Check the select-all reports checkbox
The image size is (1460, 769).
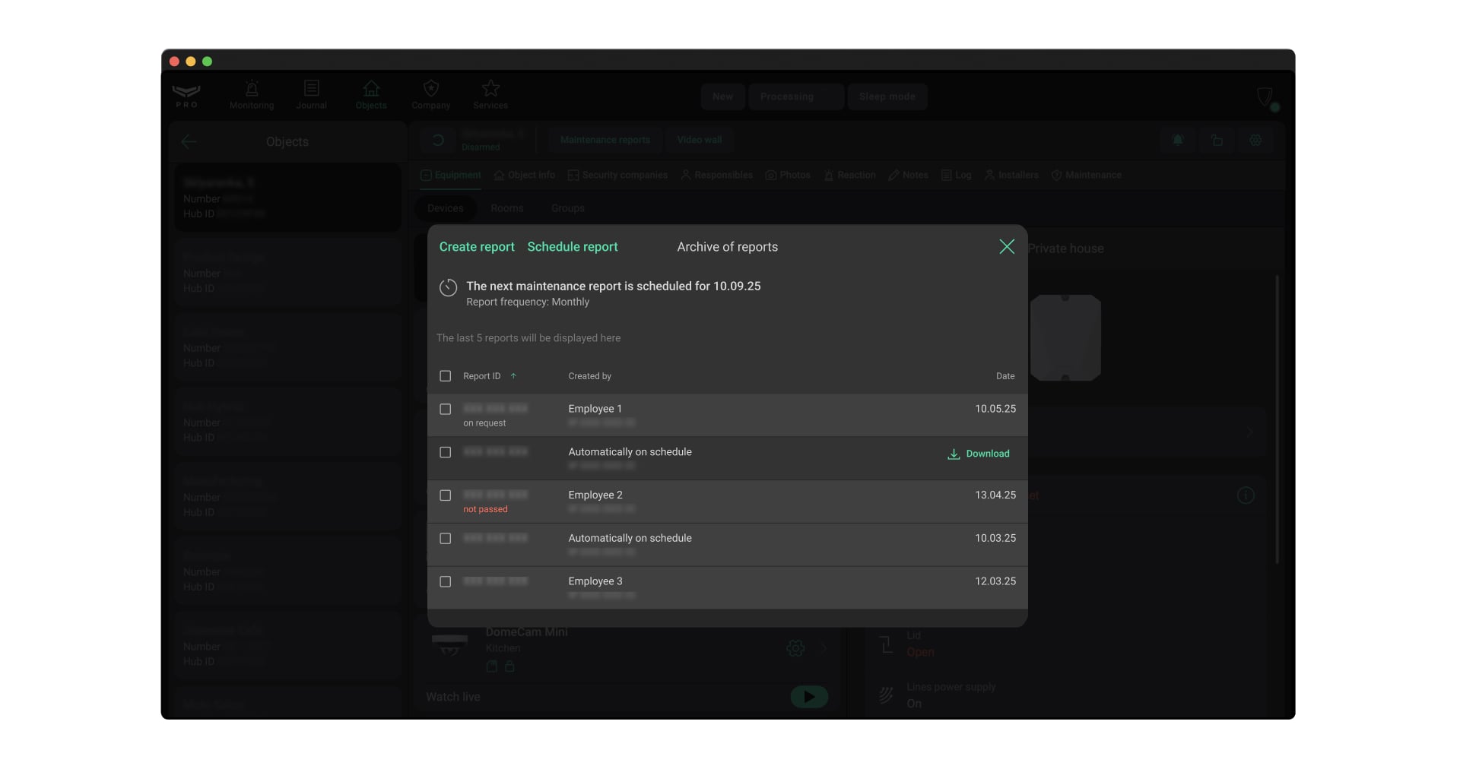click(x=446, y=376)
